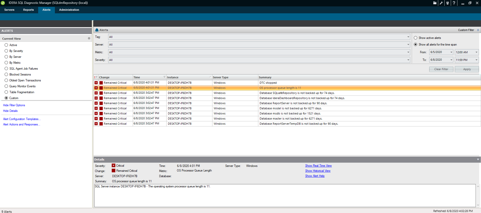Click the bell icon in Alerts header
Image resolution: width=481 pixels, height=213 pixels.
click(x=97, y=30)
